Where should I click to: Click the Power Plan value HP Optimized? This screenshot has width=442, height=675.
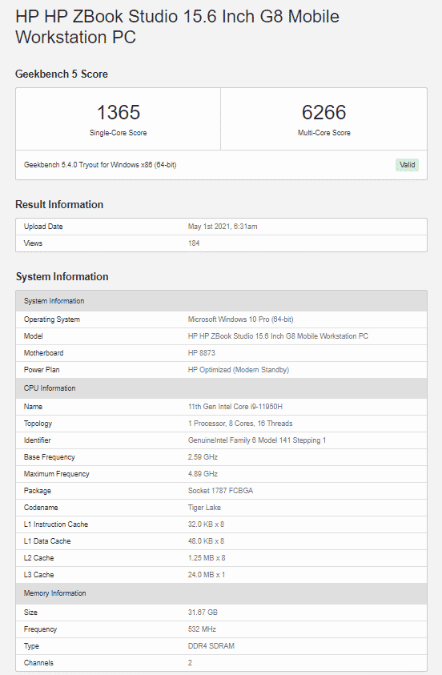[239, 370]
